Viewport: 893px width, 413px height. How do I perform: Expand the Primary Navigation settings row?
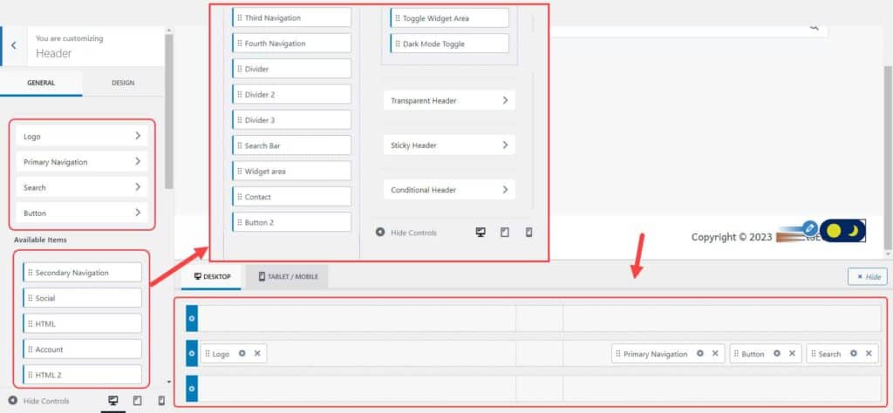(x=82, y=161)
